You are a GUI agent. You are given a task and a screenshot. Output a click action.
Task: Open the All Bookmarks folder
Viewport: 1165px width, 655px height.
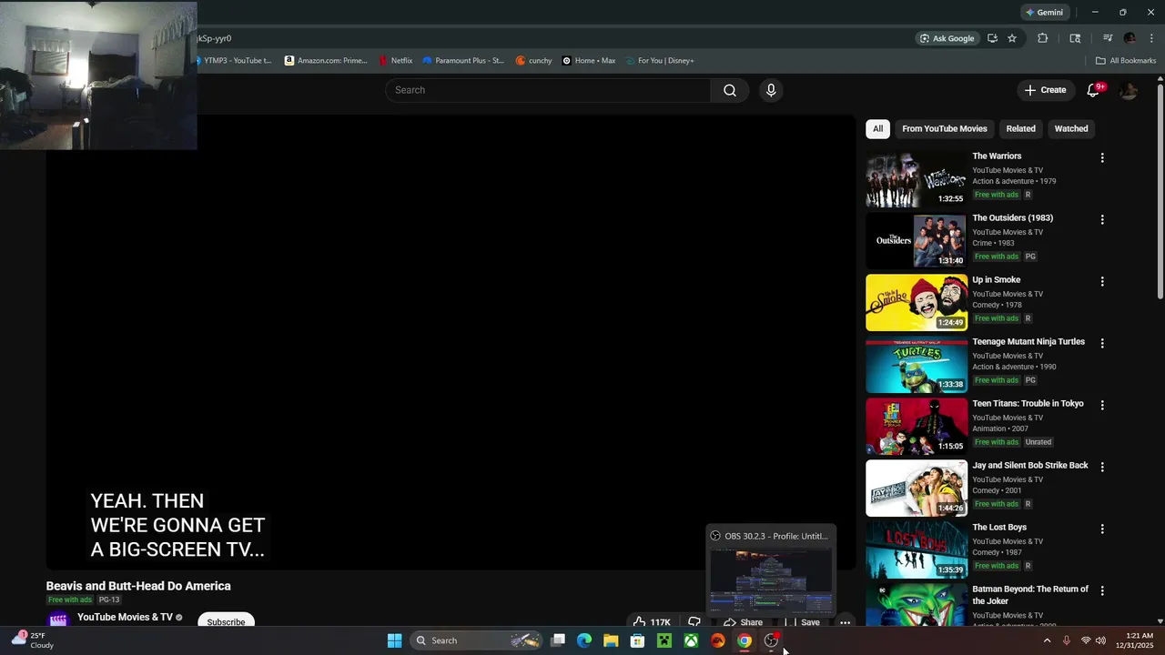pyautogui.click(x=1126, y=61)
